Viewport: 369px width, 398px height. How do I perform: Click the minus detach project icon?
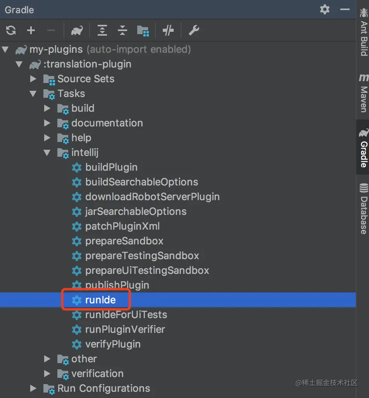pos(51,31)
